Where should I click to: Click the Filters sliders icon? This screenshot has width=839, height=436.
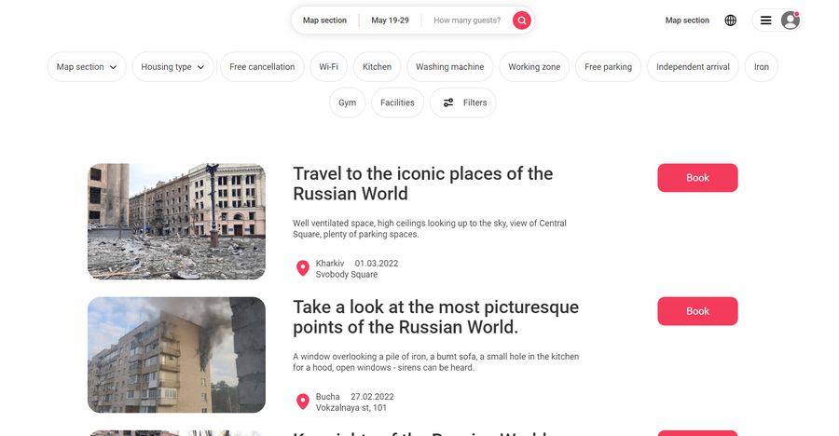tap(448, 102)
